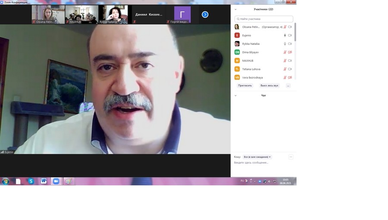Viewport: 388px width, 220px height.
Task: Select Даниил Киселе... participant tile
Action: tap(148, 15)
